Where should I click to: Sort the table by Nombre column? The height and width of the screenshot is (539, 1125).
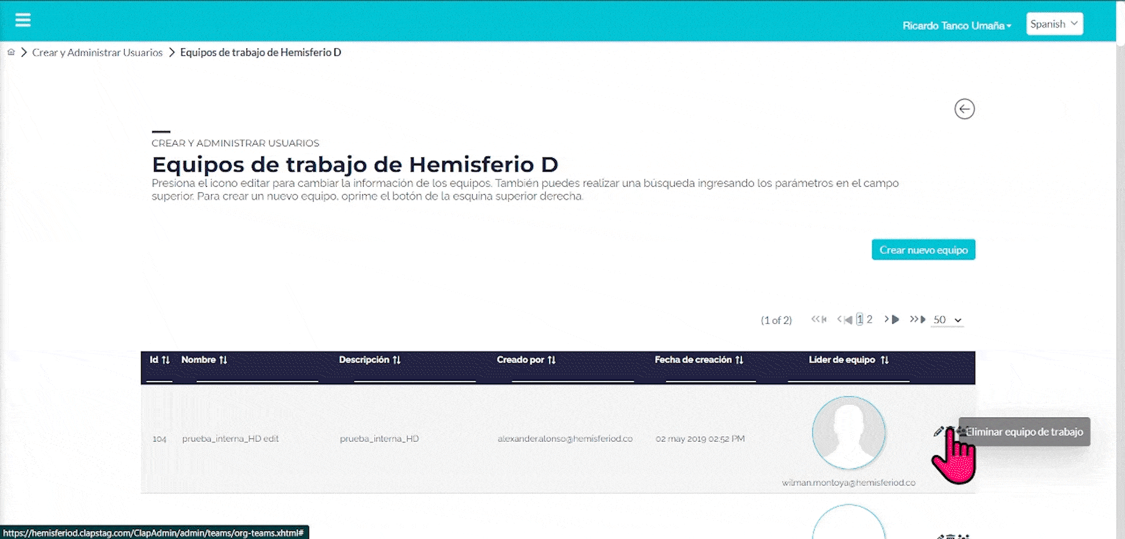pyautogui.click(x=223, y=360)
